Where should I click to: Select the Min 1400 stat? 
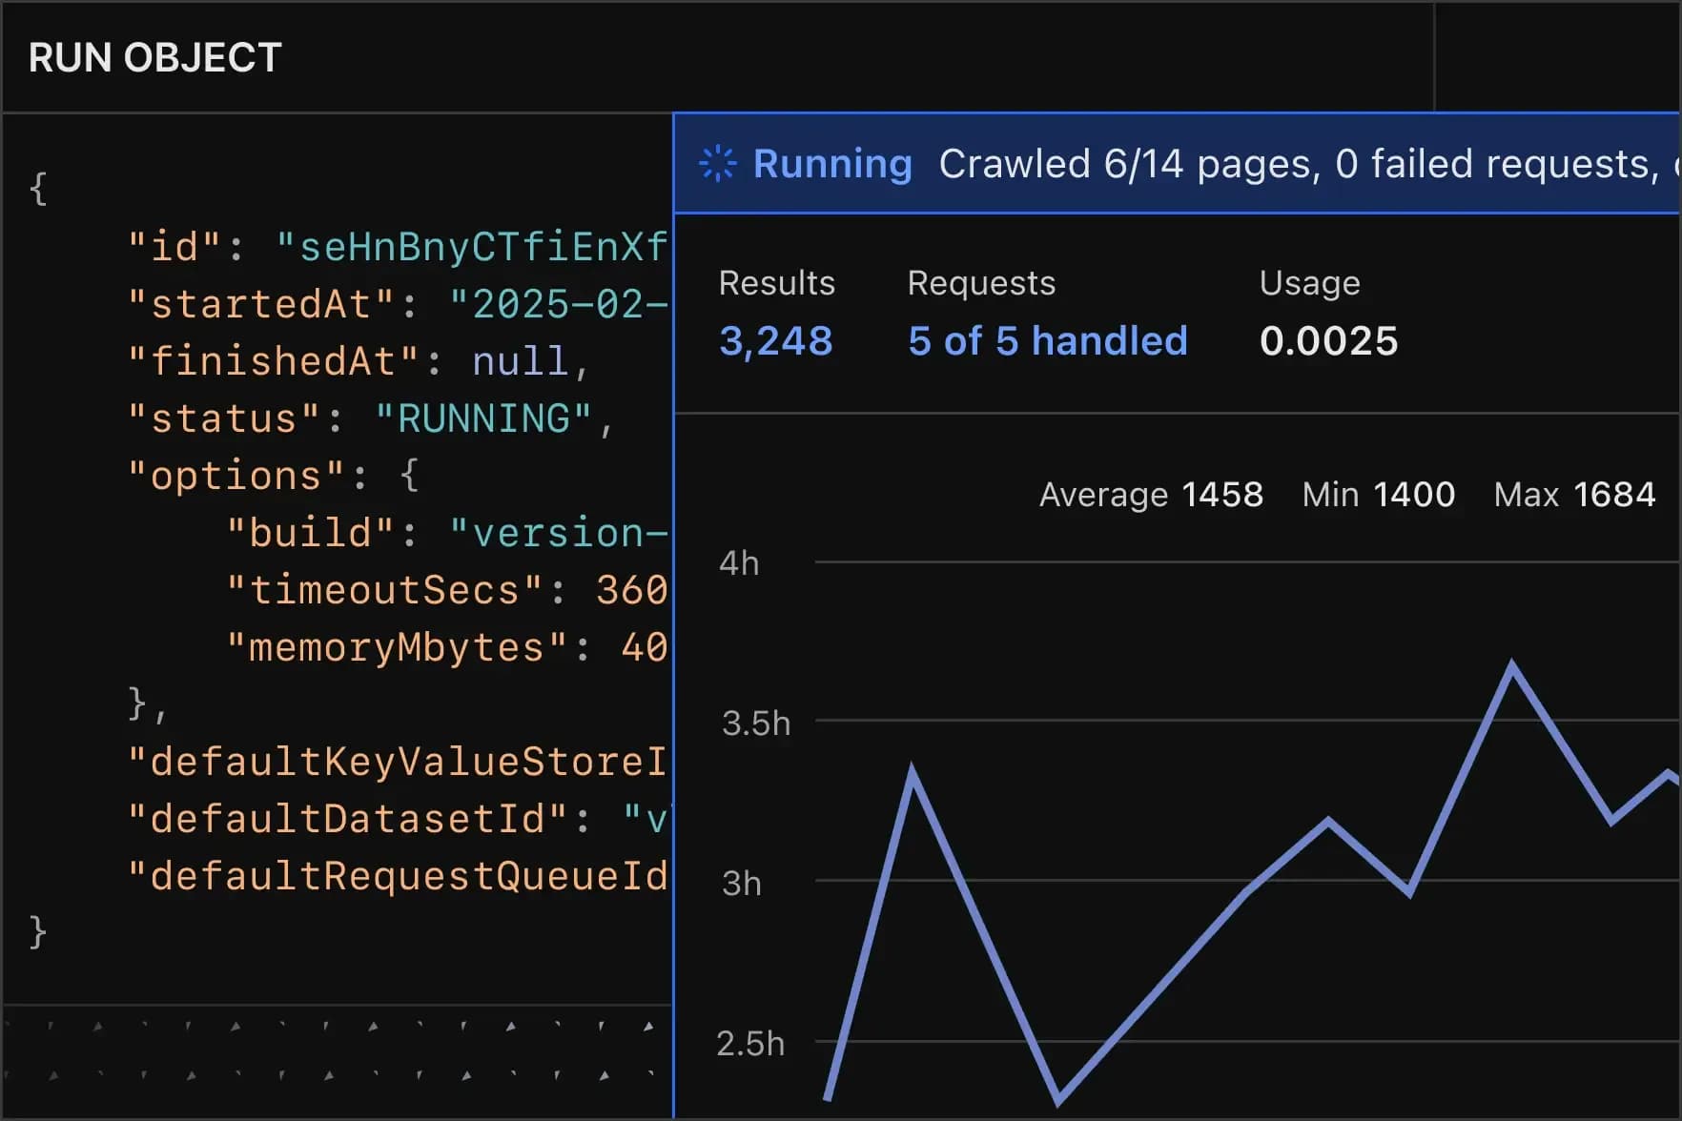point(1379,495)
